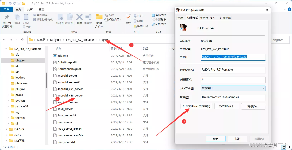The width and height of the screenshot is (292, 150).
Task: Click the AdbWinApi.dll file icon
Action: [x=55, y=62]
